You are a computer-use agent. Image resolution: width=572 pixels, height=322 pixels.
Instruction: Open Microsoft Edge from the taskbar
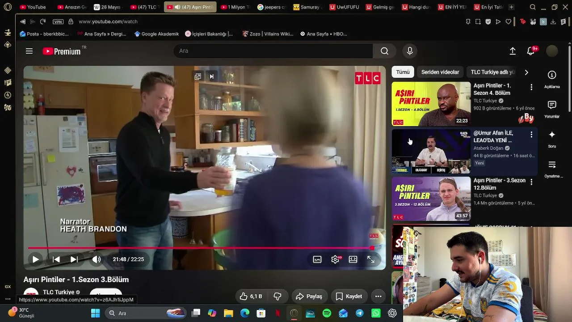[245, 313]
